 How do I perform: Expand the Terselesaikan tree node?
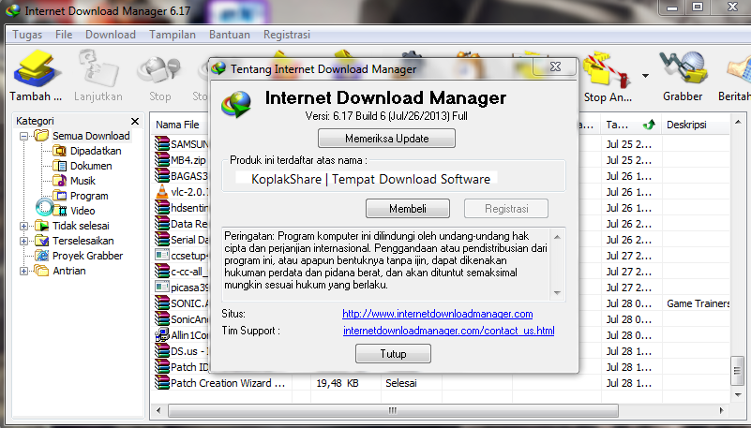click(23, 241)
